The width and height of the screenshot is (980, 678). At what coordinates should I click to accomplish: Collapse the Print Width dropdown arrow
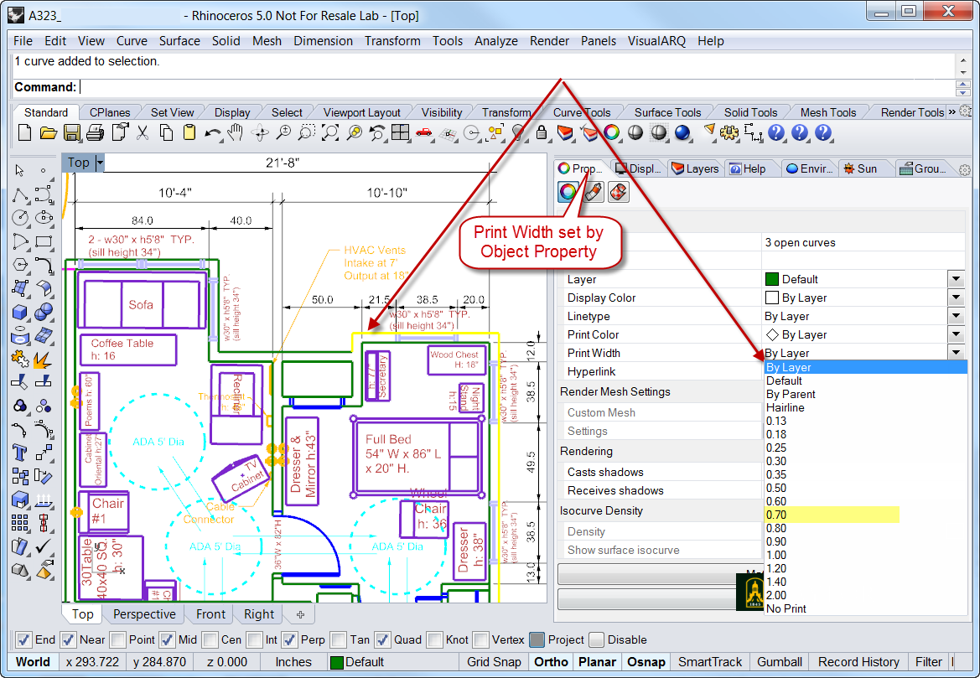click(x=956, y=353)
